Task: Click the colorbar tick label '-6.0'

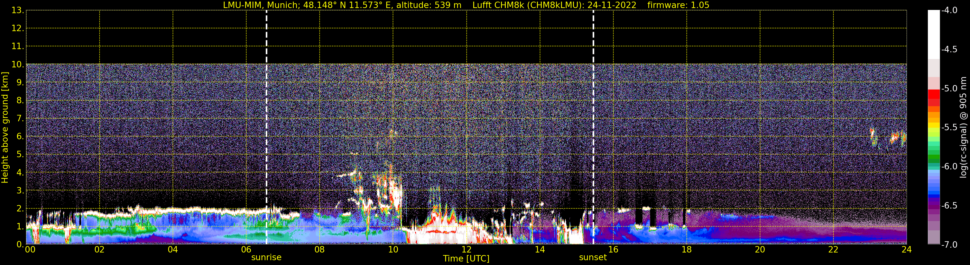Action: (949, 167)
